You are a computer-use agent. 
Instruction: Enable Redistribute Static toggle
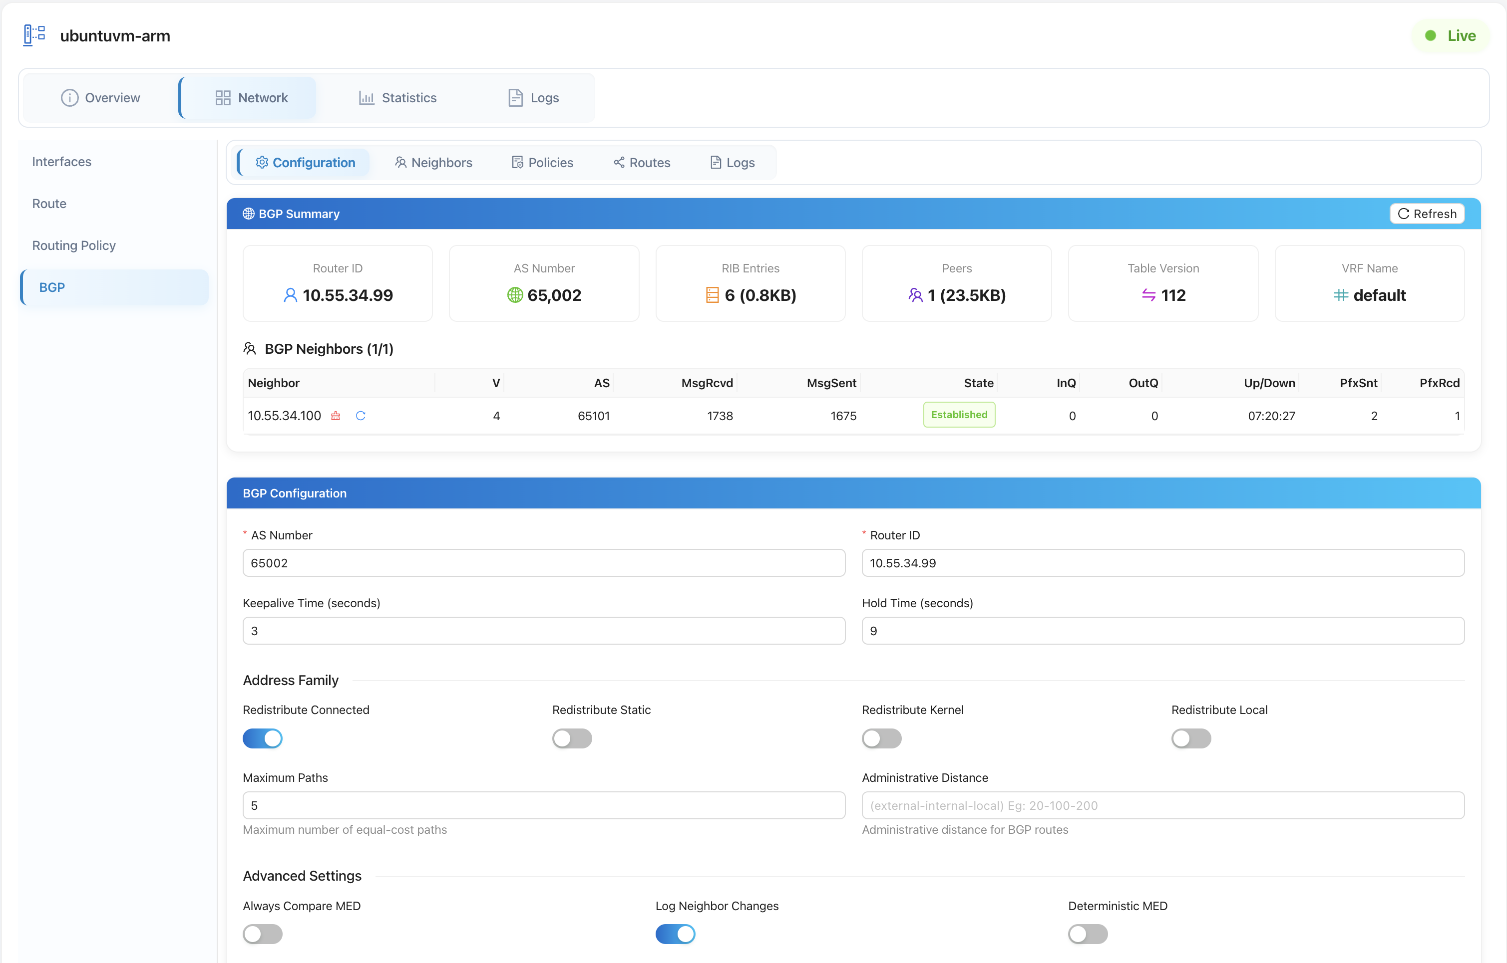572,738
